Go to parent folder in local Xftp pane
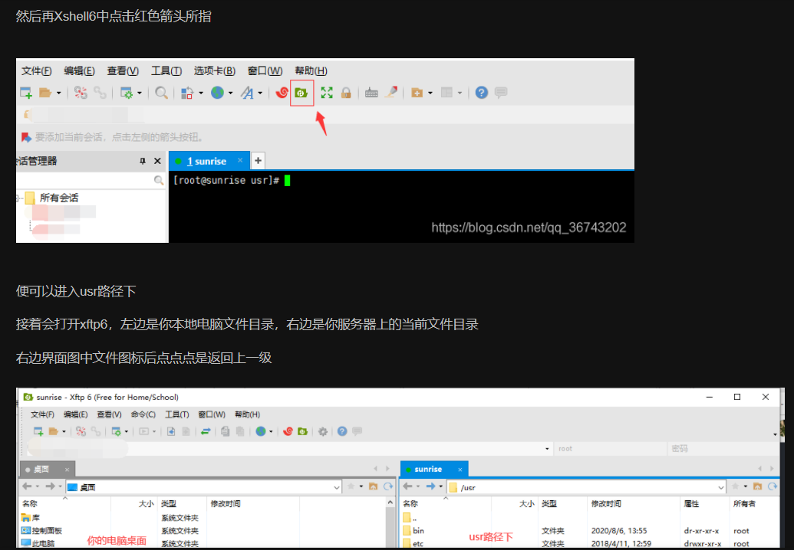Screen dimensions: 794x550 click(x=373, y=486)
